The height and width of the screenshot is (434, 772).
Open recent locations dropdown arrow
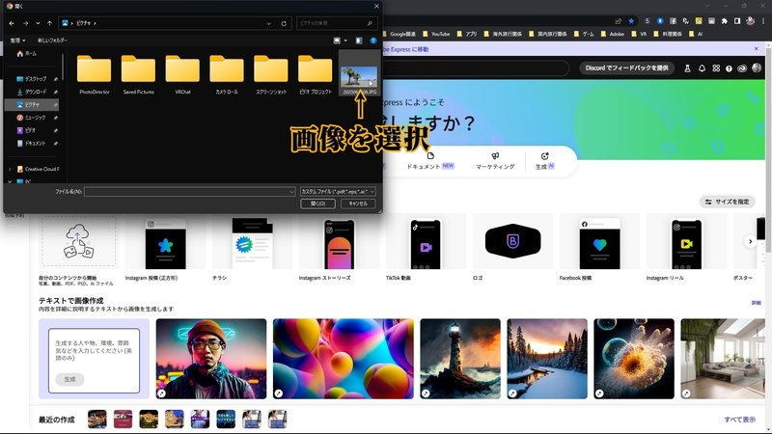point(38,23)
